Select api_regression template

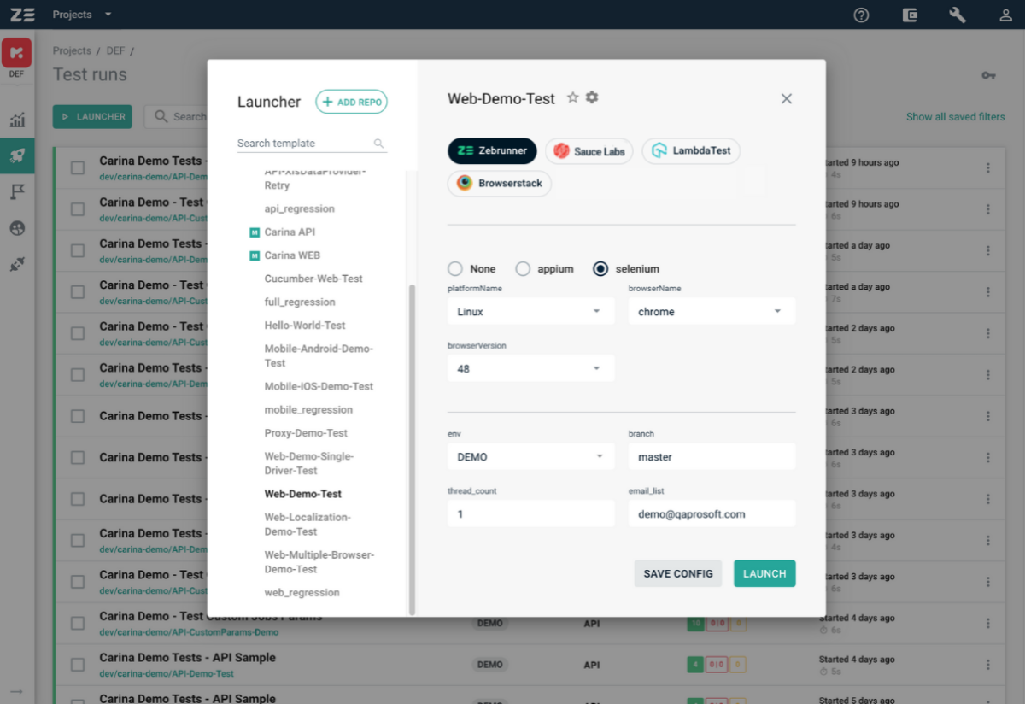tap(300, 208)
